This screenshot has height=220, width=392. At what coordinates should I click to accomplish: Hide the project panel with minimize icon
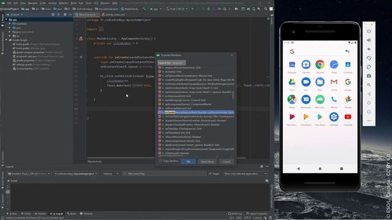pyautogui.click(x=70, y=15)
